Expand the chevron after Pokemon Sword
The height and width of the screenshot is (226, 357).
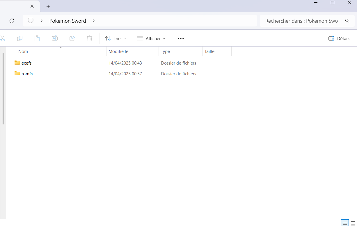(94, 21)
